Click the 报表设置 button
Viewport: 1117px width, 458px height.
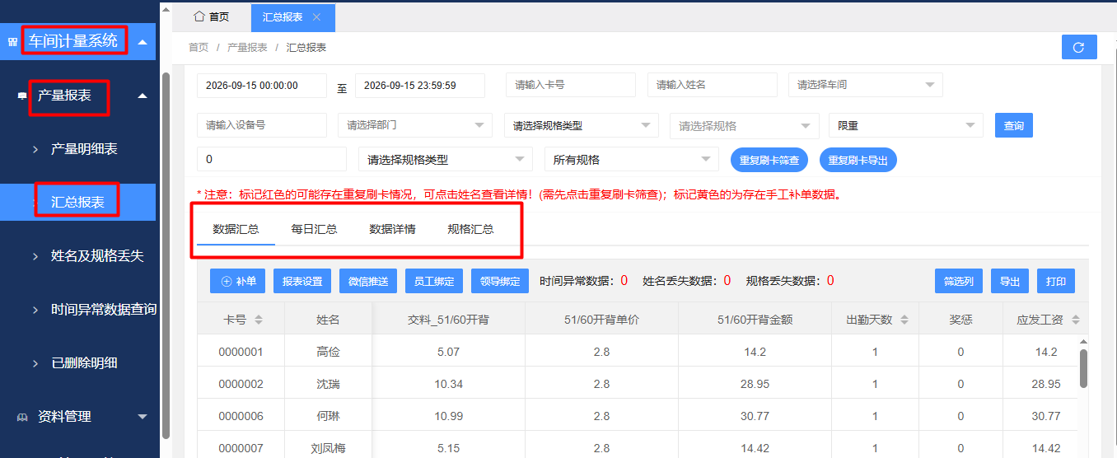(x=302, y=281)
